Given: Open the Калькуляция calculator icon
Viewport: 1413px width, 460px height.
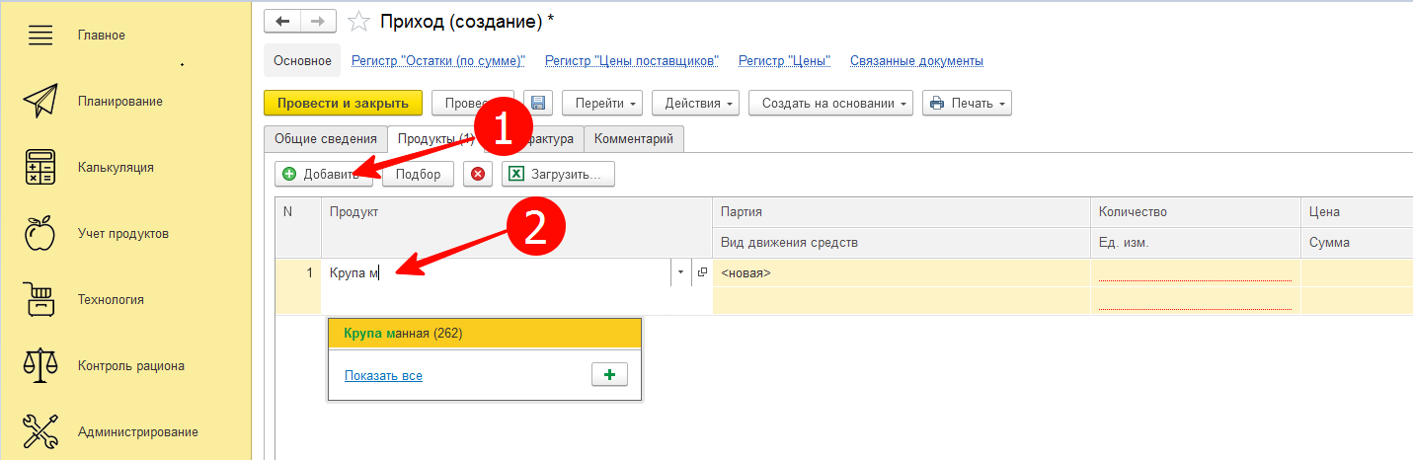Looking at the screenshot, I should 39,168.
